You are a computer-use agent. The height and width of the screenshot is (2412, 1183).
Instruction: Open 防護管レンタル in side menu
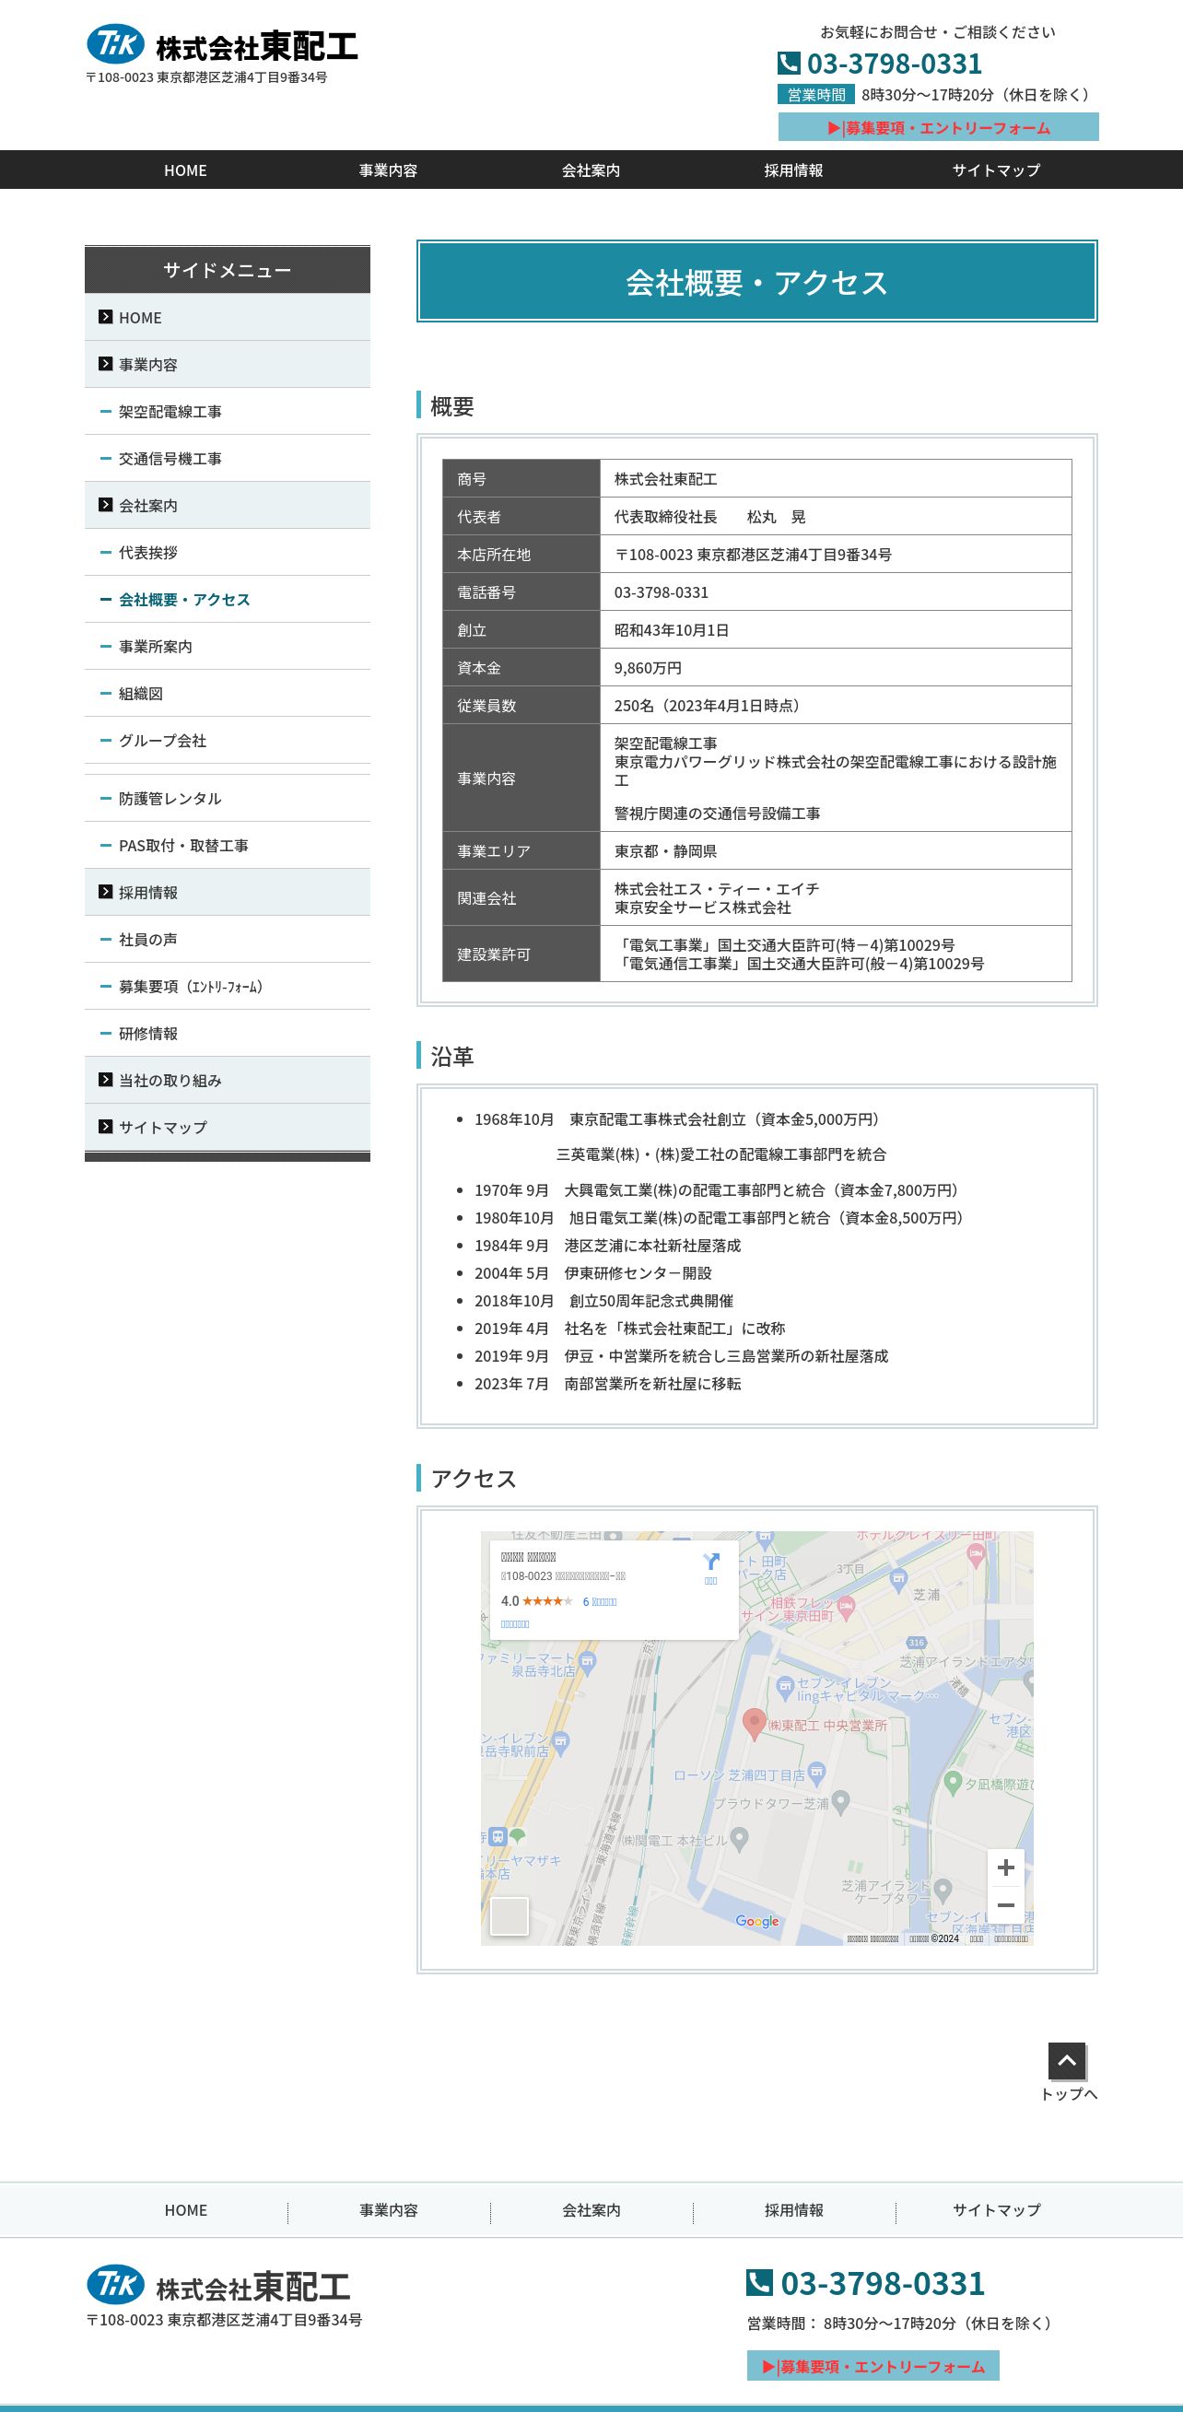(x=228, y=798)
